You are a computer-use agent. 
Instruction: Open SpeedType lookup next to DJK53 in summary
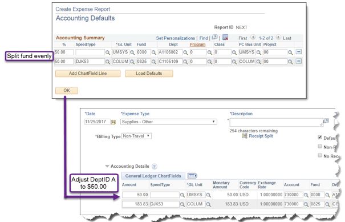[x=108, y=62]
